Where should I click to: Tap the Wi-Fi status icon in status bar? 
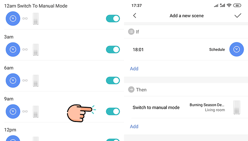point(229,6)
